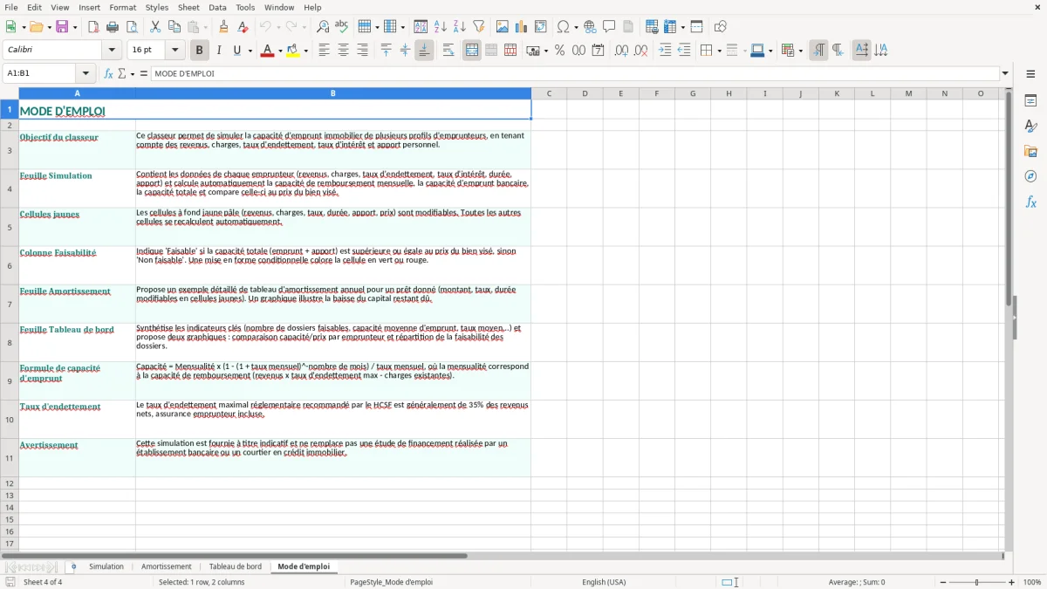Open Find and Replace icon
This screenshot has width=1047, height=589.
[x=323, y=27]
